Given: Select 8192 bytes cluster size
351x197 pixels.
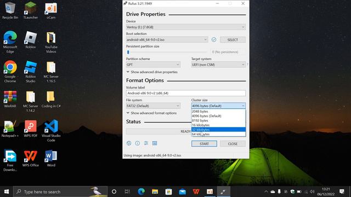Looking at the screenshot, I should coord(218,120).
